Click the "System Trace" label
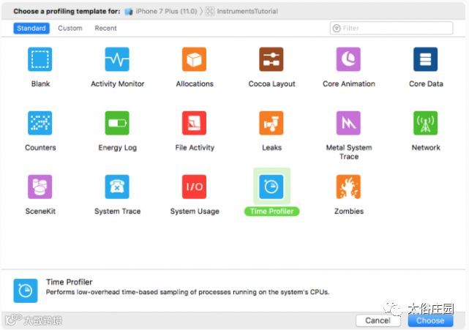Screen dimensions: 469x330 coord(118,211)
